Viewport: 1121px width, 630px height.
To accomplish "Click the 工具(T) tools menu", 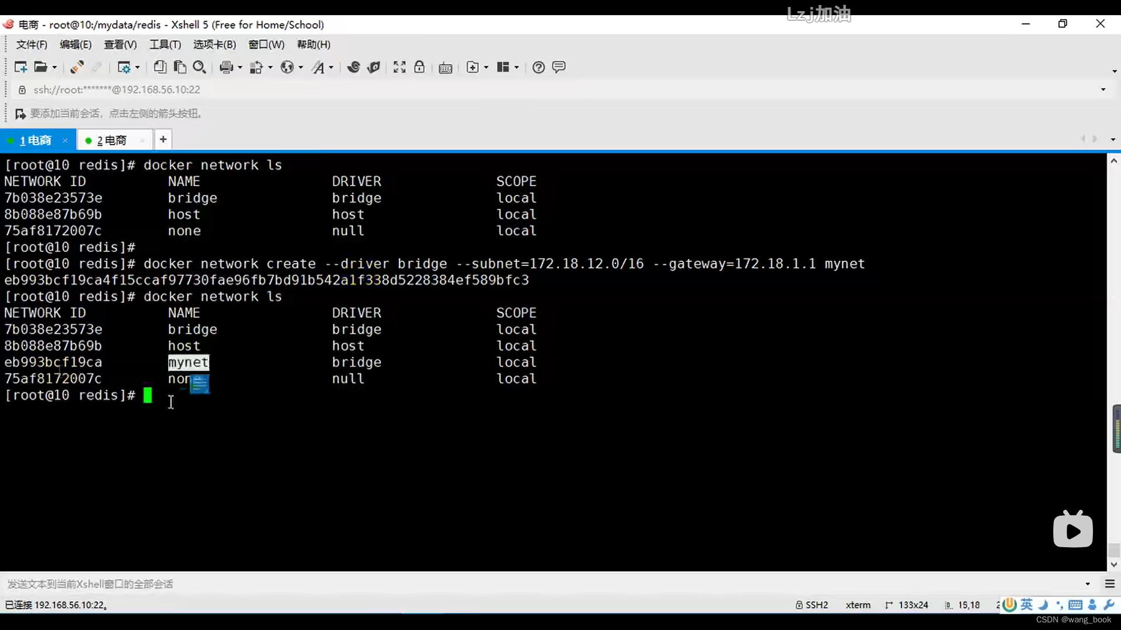I will [164, 44].
